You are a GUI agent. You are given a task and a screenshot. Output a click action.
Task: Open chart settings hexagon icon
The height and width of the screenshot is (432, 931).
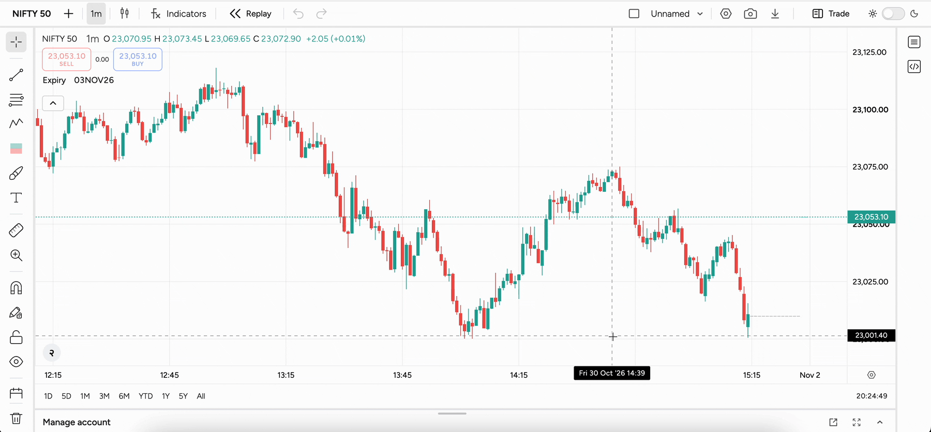[726, 14]
